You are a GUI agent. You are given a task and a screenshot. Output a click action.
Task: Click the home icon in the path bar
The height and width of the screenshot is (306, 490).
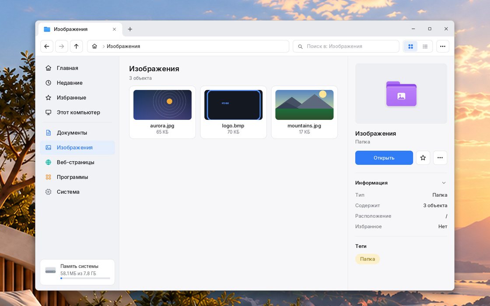click(x=94, y=46)
